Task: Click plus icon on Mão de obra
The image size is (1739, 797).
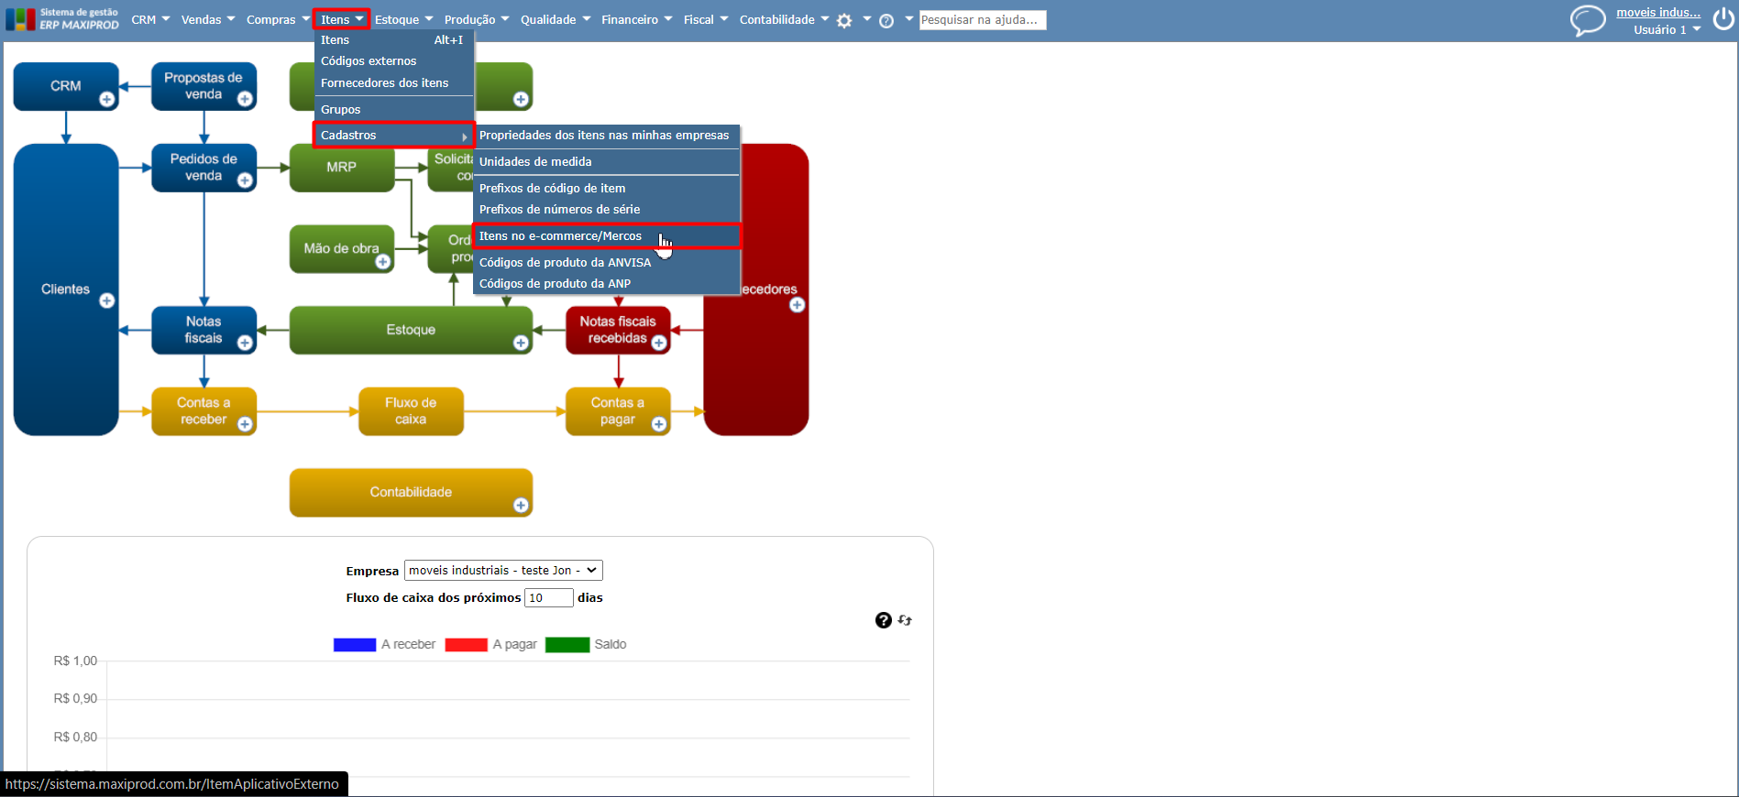Action: [x=383, y=262]
